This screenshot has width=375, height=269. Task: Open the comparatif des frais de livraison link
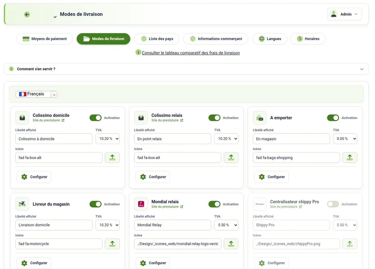point(191,53)
